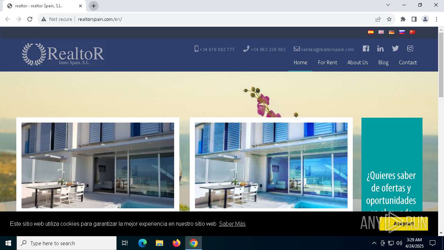The height and width of the screenshot is (250, 444).
Task: Open the For Rent menu
Action: point(327,62)
